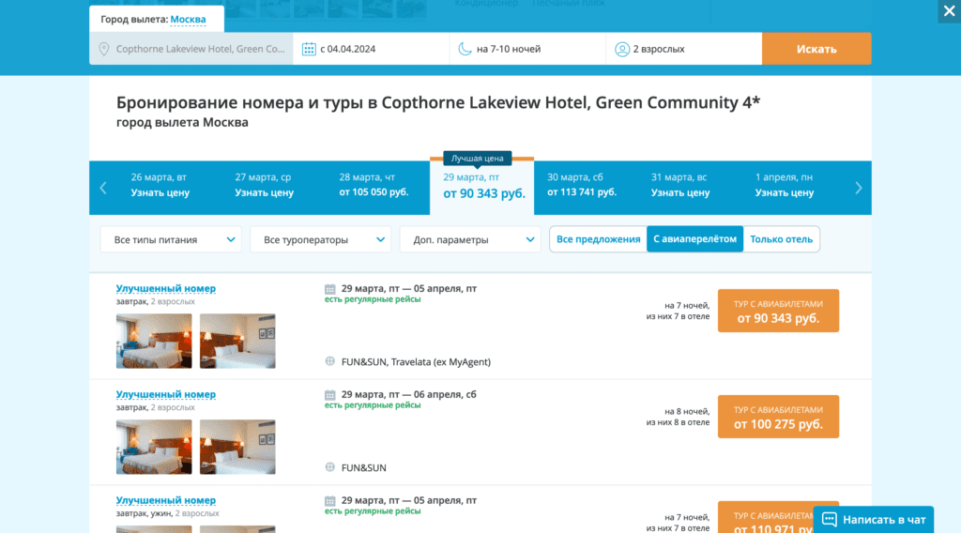The width and height of the screenshot is (961, 533).
Task: Click the location pin icon in hotel search field
Action: [x=104, y=49]
